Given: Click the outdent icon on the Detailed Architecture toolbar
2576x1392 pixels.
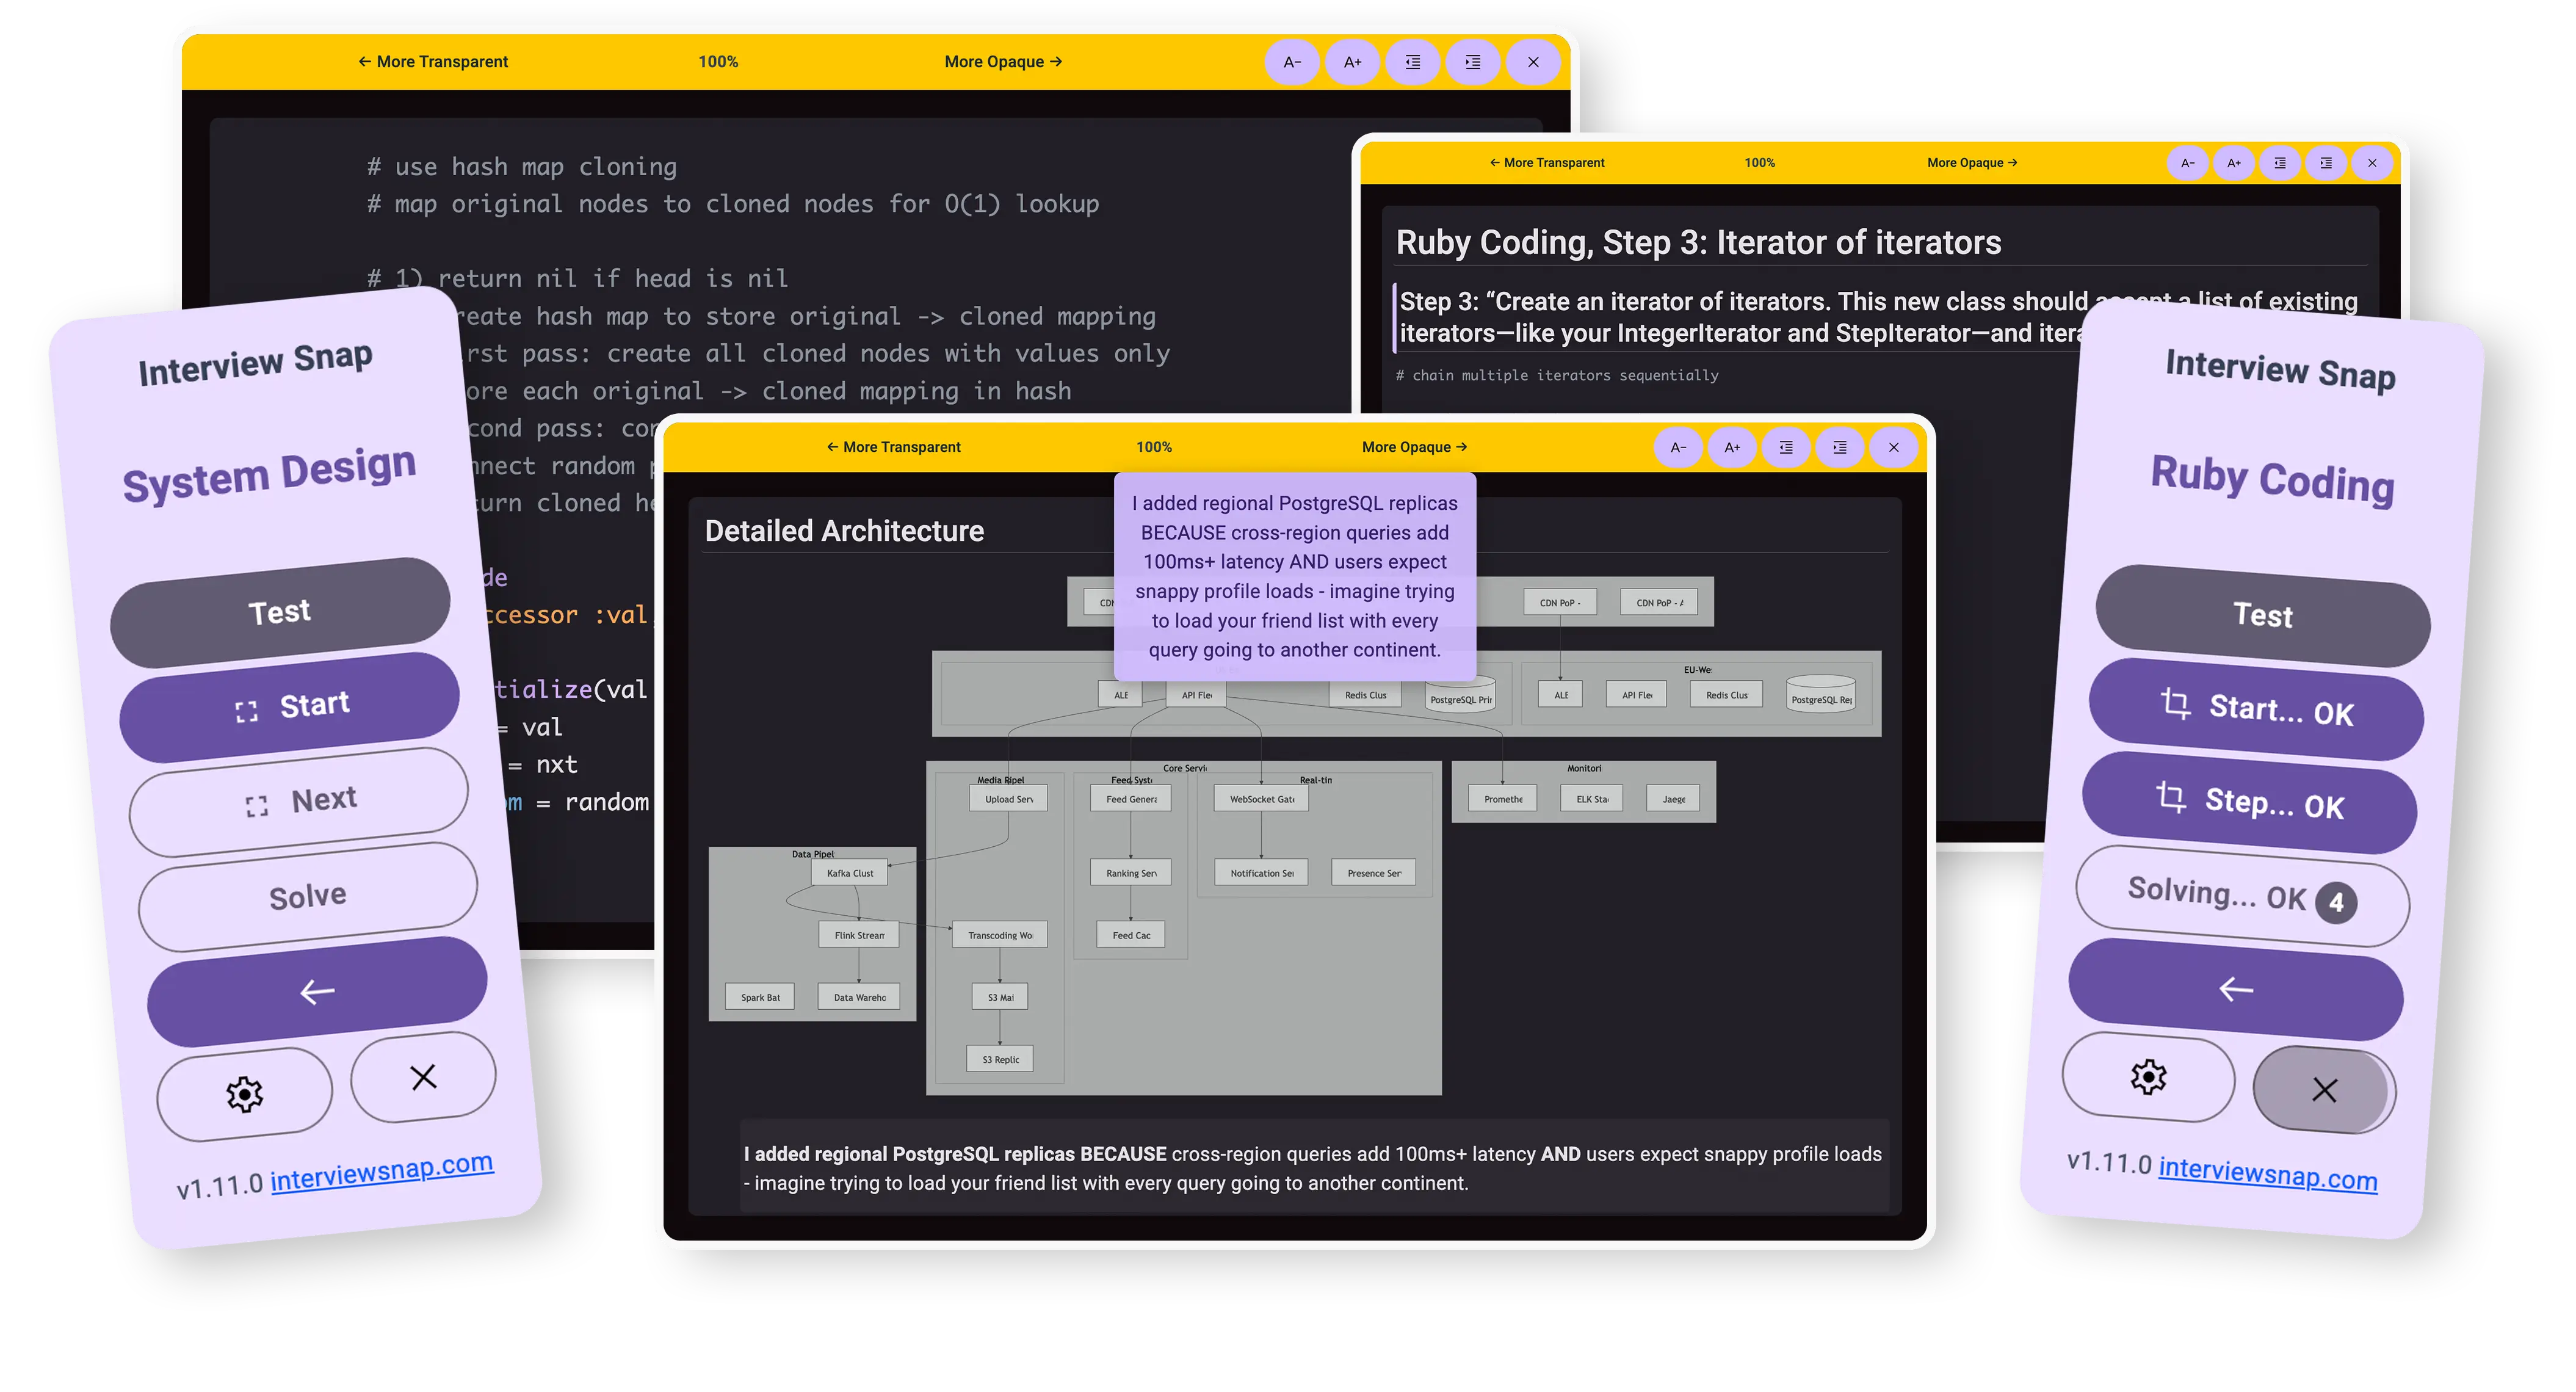Looking at the screenshot, I should [1786, 447].
